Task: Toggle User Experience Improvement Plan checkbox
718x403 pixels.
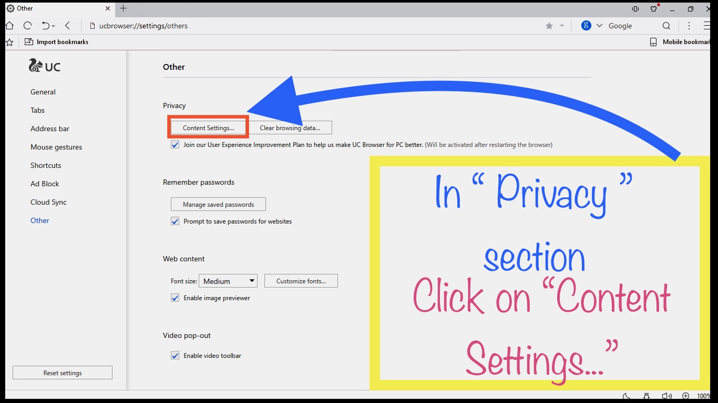Action: [175, 144]
